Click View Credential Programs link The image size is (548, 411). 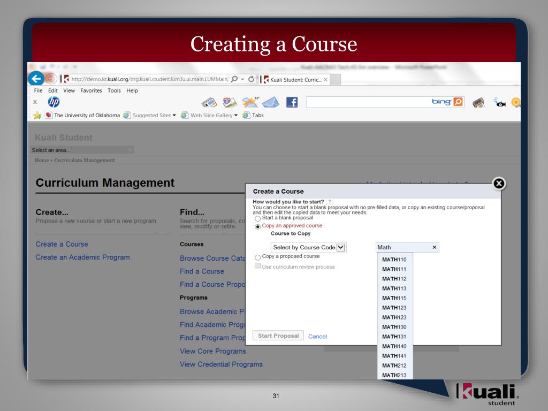pos(221,364)
